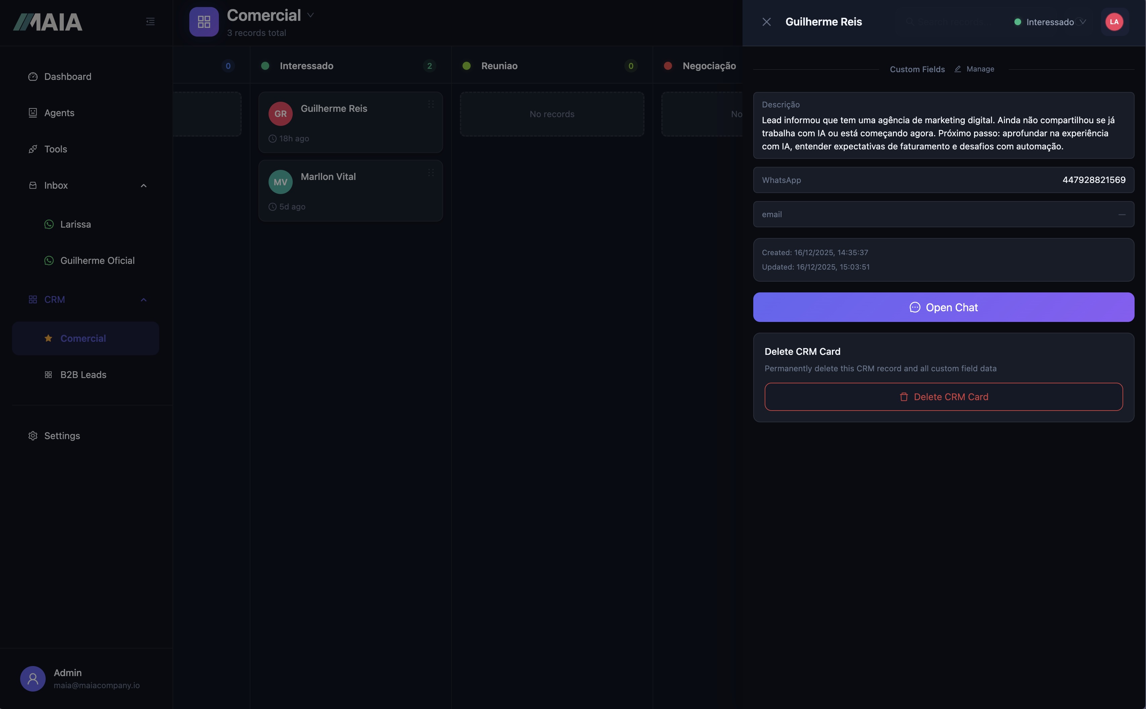Click the WhatsApp icon beside Larissa

(x=49, y=224)
